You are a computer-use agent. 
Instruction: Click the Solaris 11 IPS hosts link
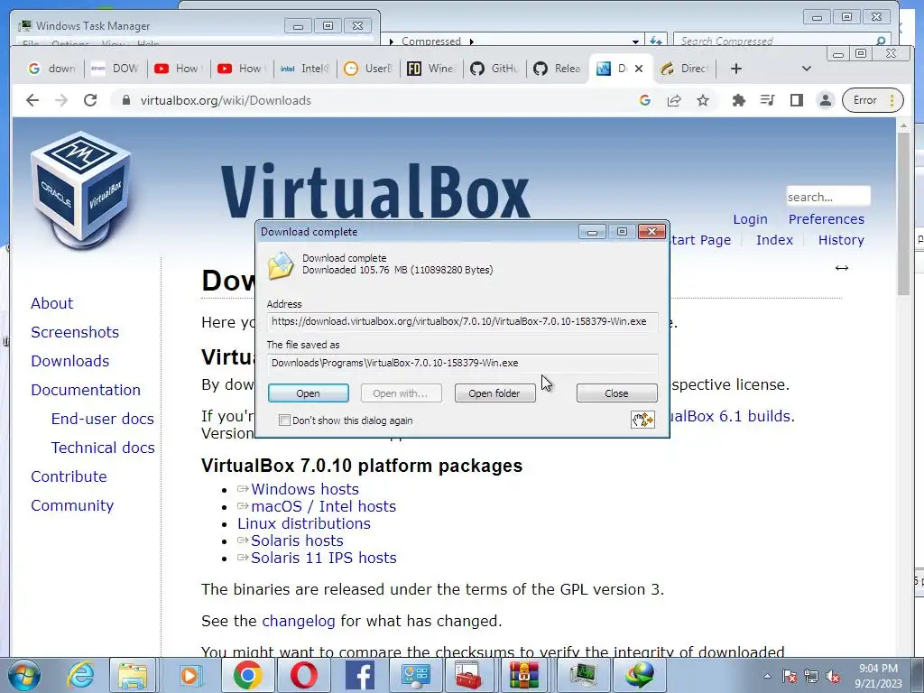324,558
